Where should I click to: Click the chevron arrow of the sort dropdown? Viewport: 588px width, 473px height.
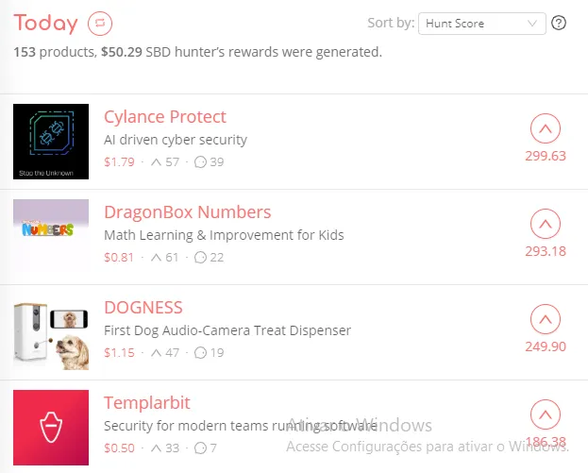click(533, 24)
